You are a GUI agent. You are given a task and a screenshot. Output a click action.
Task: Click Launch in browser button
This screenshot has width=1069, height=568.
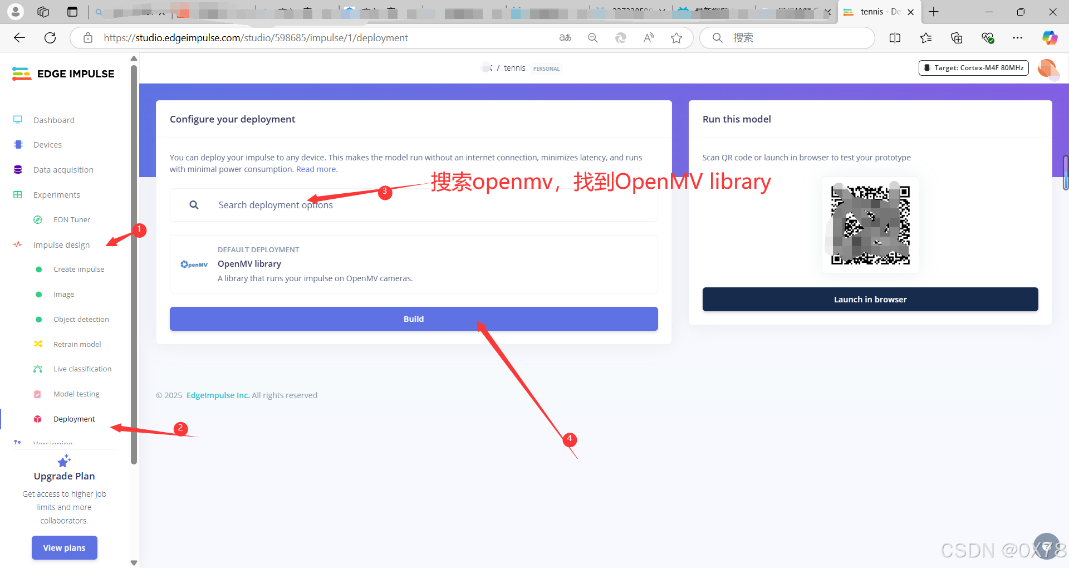(870, 300)
